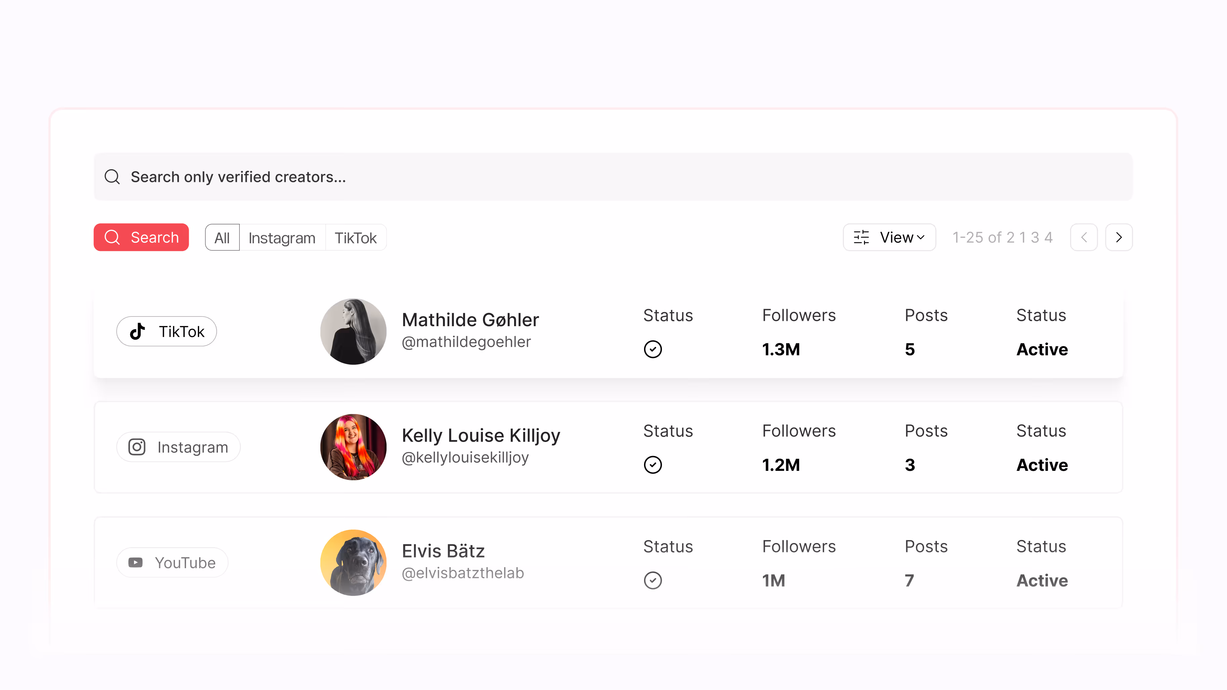Click the Instagram icon on Kelly's row
1227x690 pixels.
point(137,447)
